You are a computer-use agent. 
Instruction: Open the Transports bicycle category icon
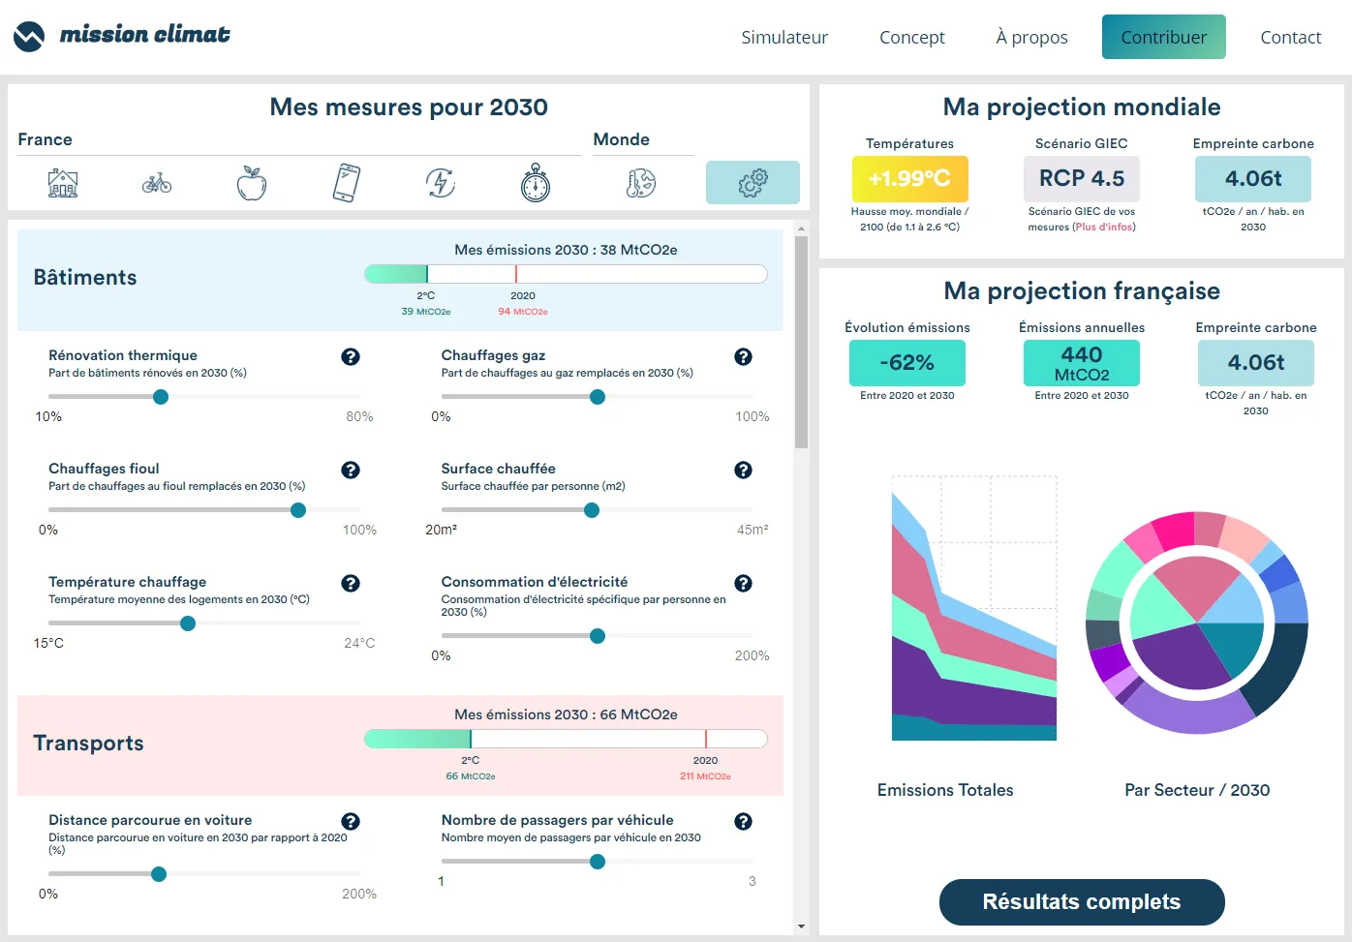point(157,182)
